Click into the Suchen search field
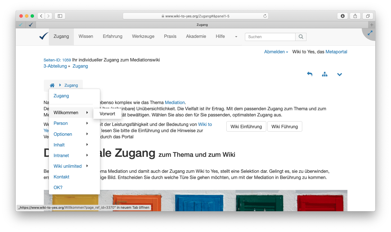 click(x=270, y=37)
